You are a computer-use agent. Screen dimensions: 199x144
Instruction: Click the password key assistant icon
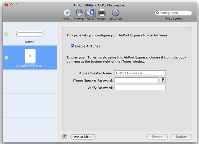[x=163, y=80]
